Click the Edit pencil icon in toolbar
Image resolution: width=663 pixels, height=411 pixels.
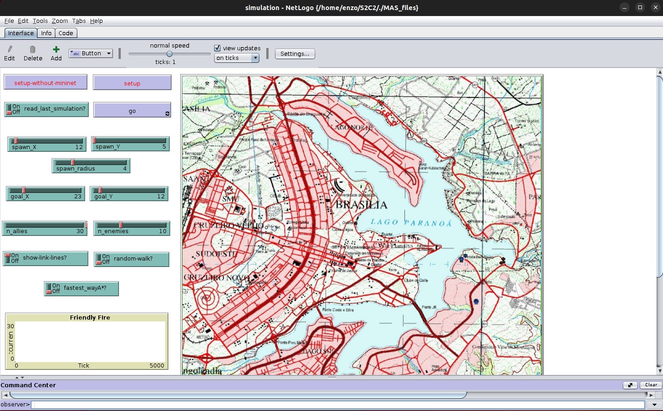coord(10,49)
